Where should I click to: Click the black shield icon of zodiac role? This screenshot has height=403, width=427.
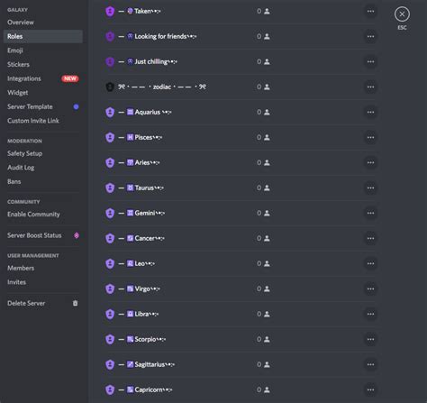[x=110, y=87]
